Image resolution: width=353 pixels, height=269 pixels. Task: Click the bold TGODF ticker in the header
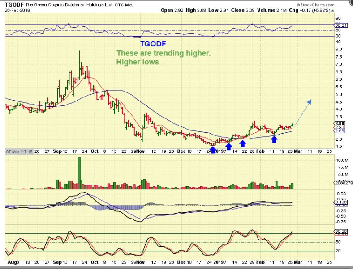point(14,4)
